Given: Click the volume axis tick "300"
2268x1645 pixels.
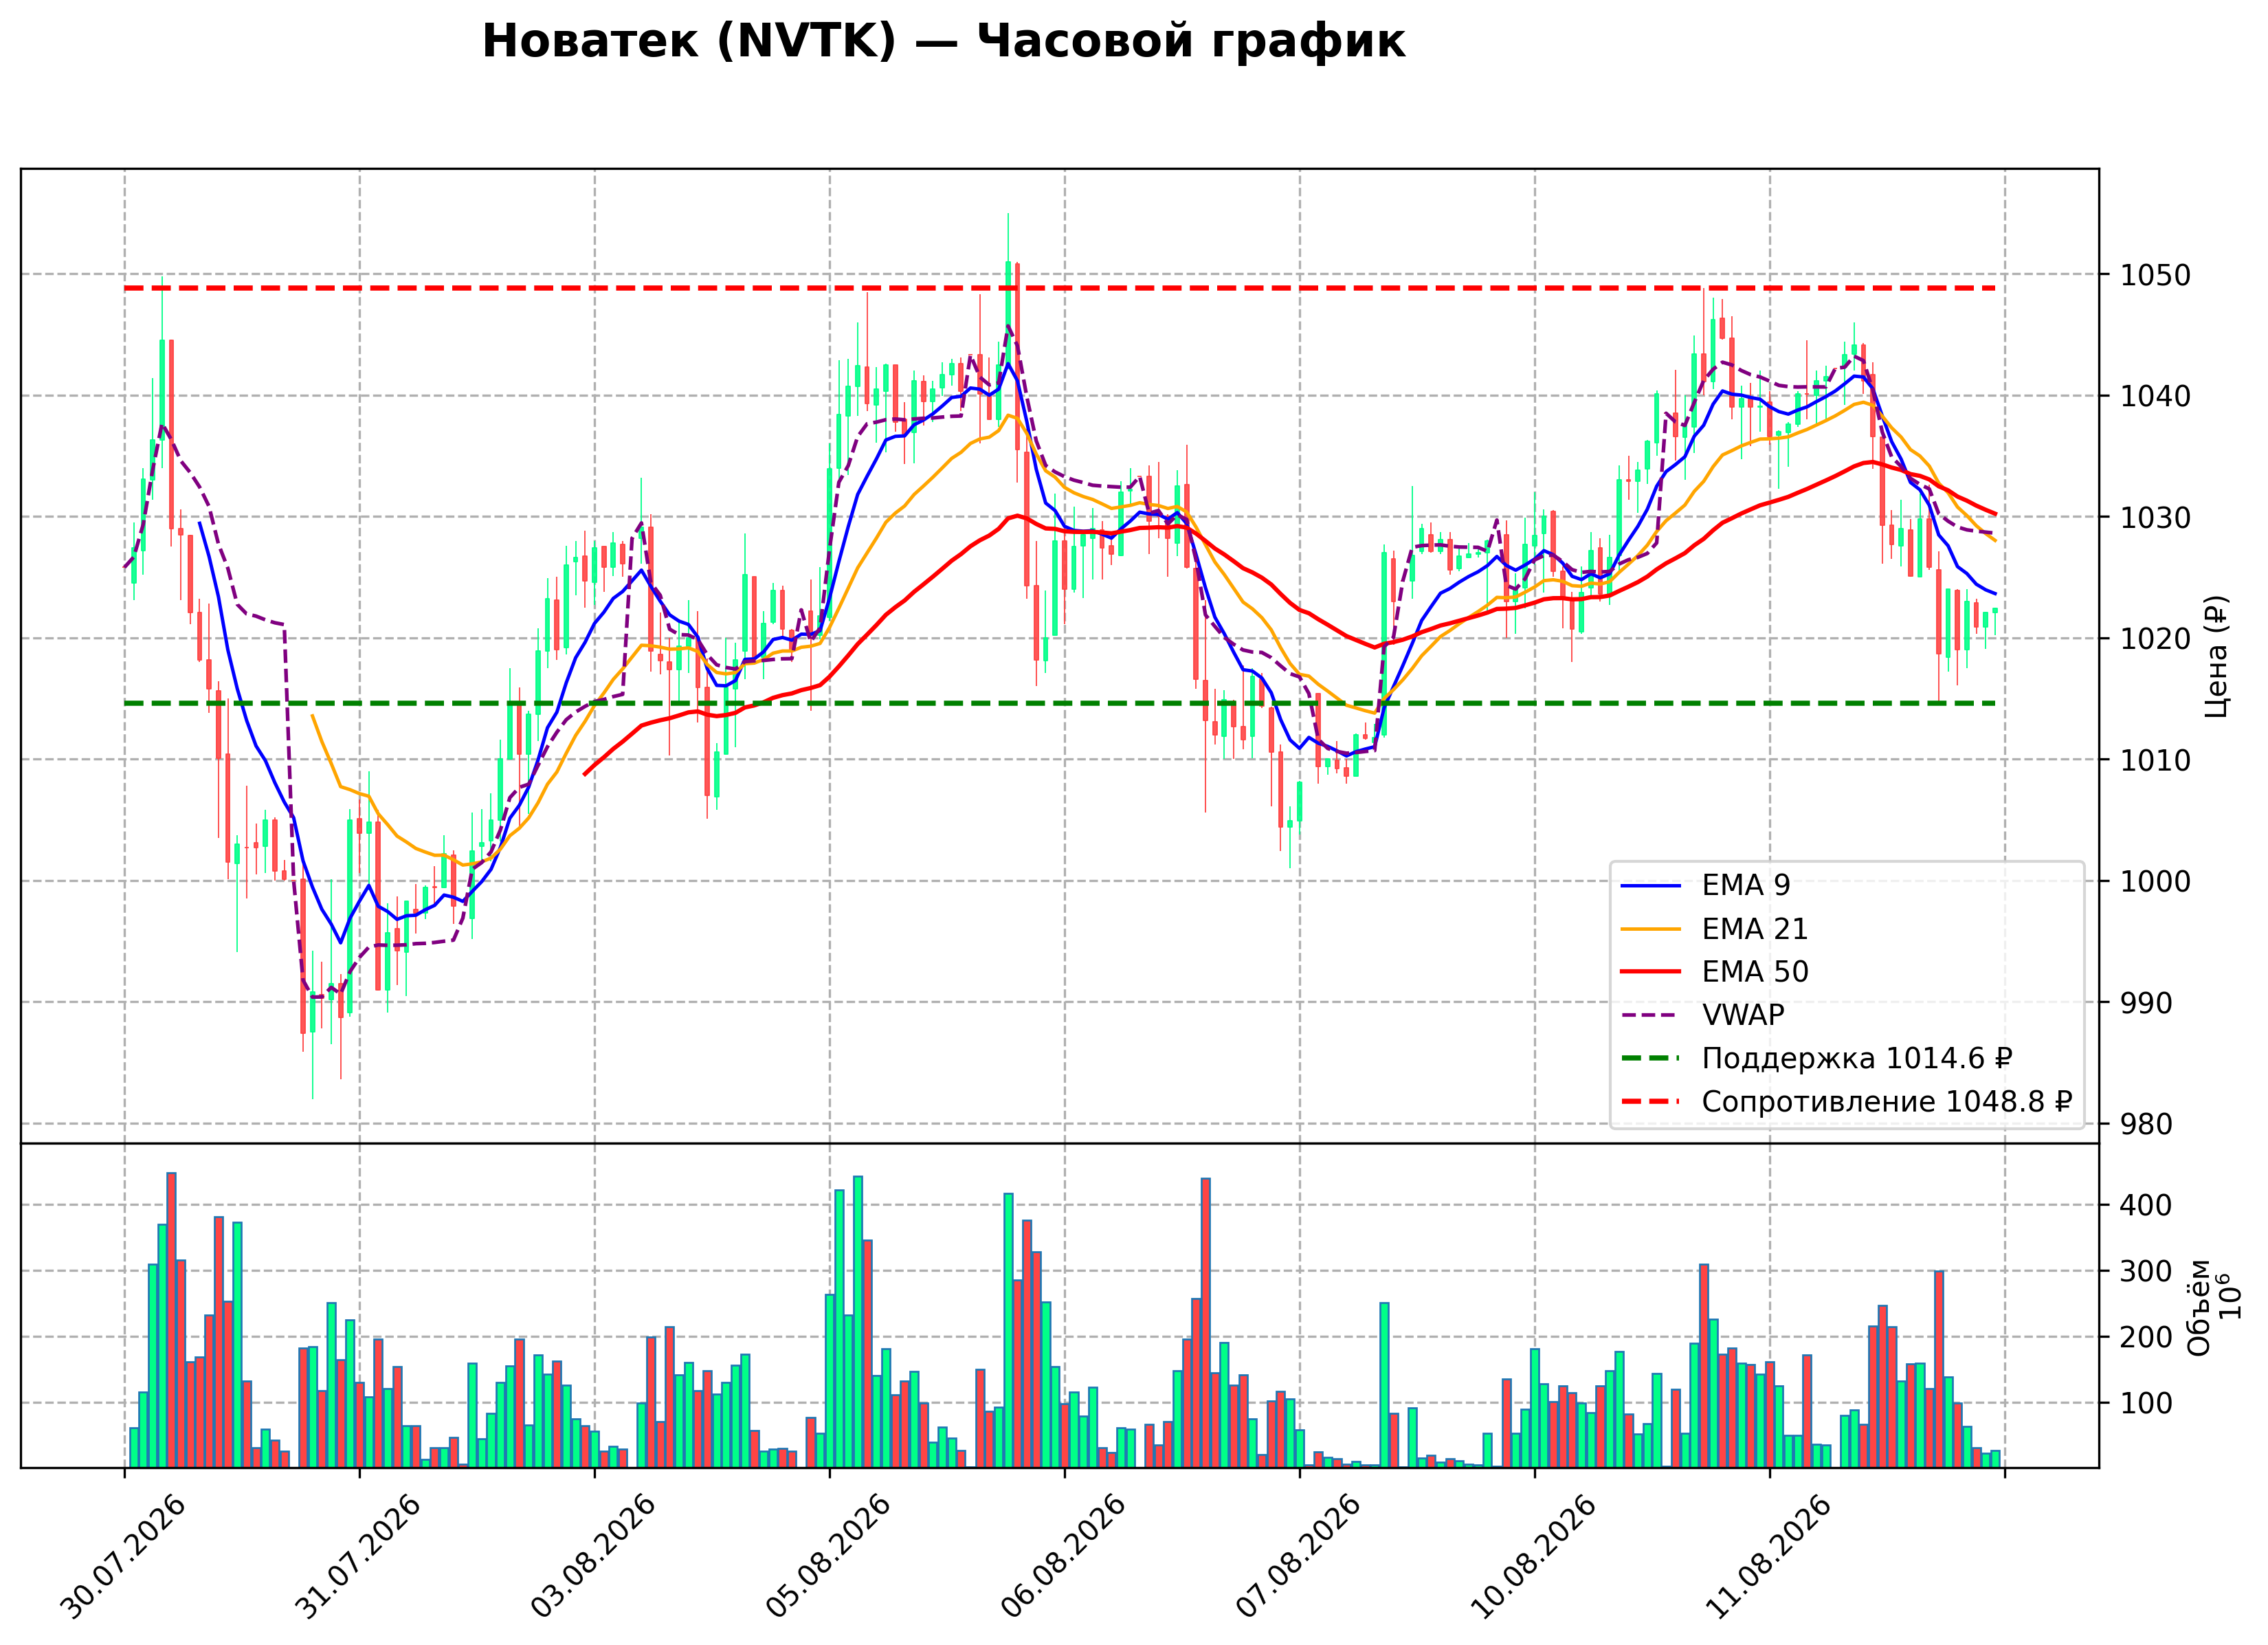Looking at the screenshot, I should (2146, 1271).
